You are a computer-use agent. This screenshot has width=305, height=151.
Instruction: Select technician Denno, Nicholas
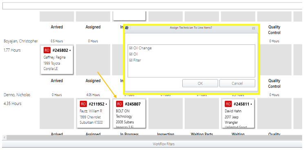(17, 95)
